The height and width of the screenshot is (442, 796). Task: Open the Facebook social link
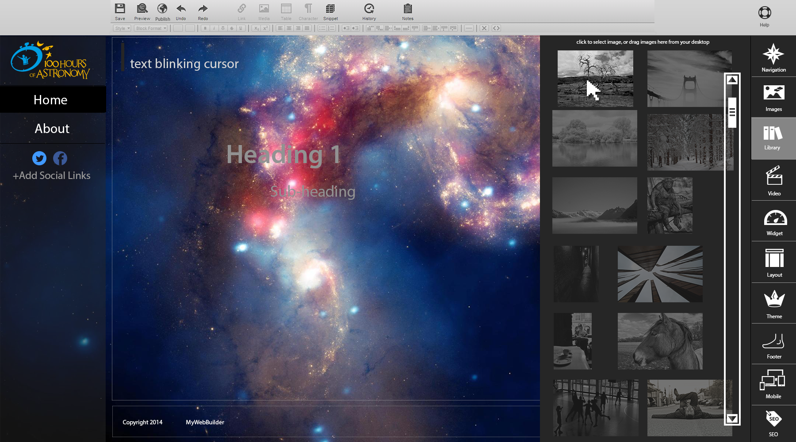coord(60,158)
